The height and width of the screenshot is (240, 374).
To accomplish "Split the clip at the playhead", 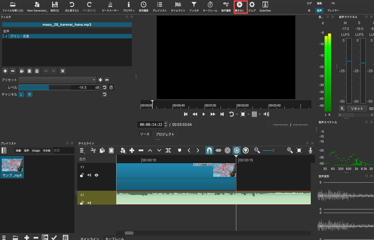I will coord(168,150).
